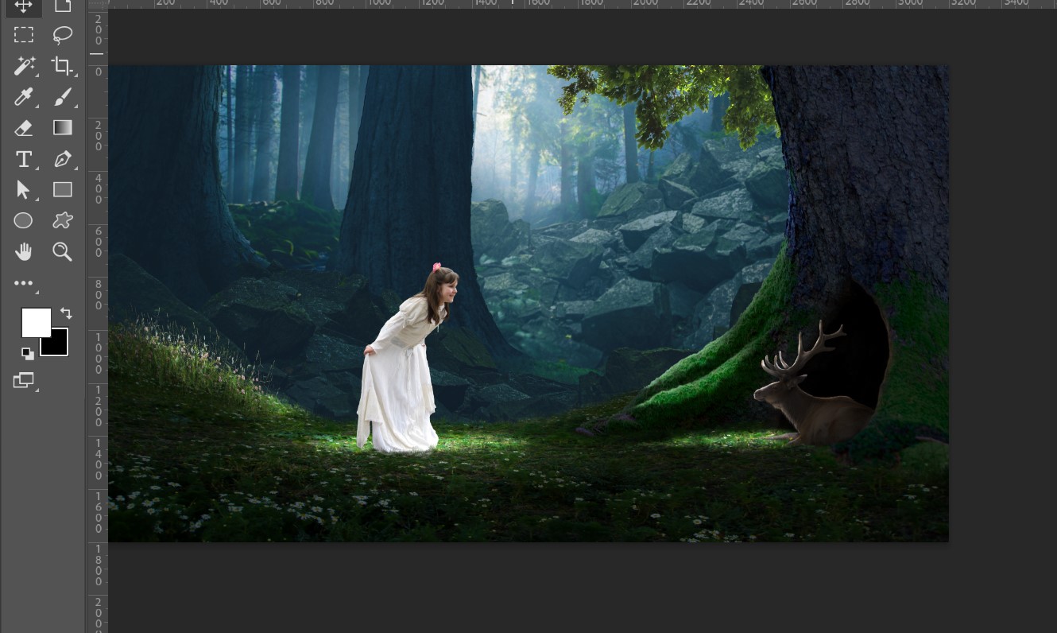Select the Magic Wand tool
Viewport: 1057px width, 633px height.
click(24, 66)
